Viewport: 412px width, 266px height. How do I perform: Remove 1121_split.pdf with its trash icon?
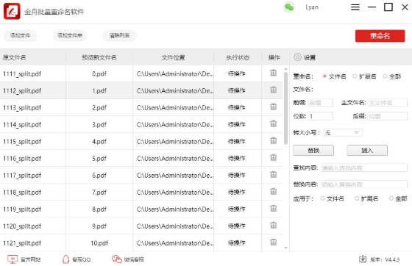tap(273, 242)
